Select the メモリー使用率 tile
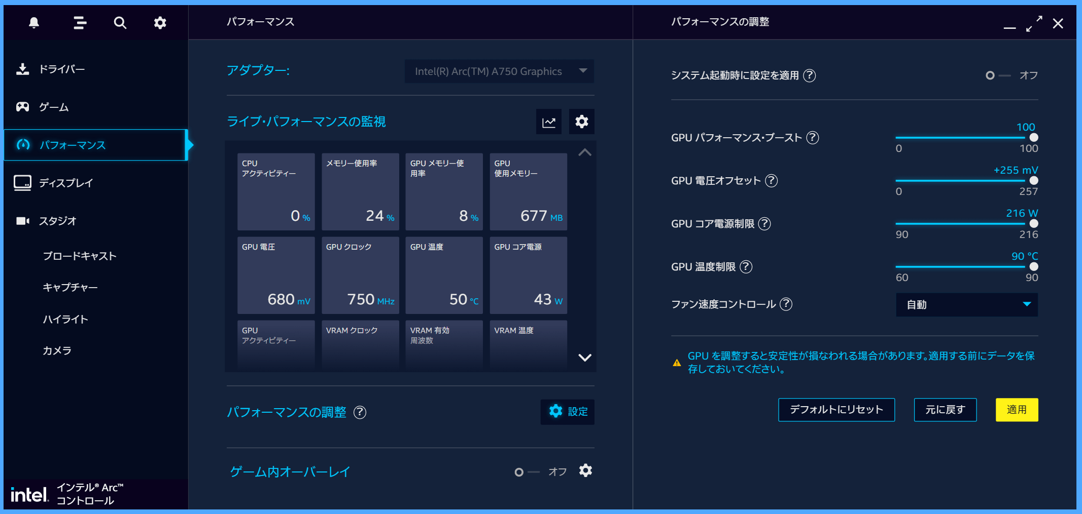This screenshot has height=514, width=1082. [x=360, y=192]
